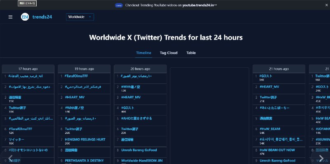This screenshot has width=330, height=164.
Task: Open the Worldwide HandSEOM JIN trend
Action: tap(142, 160)
